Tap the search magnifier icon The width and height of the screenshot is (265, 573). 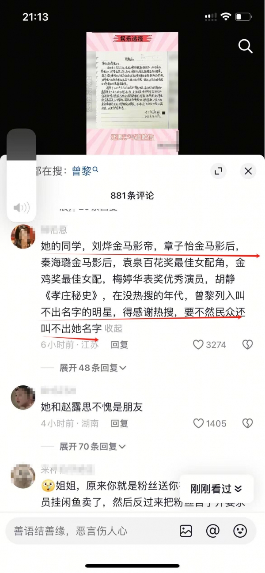tap(245, 46)
